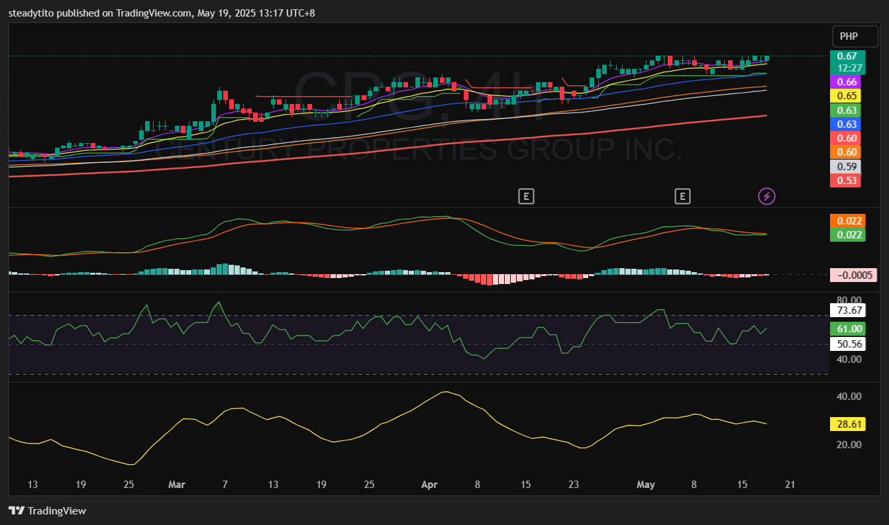Open the TradingView logo at bottom left

pyautogui.click(x=47, y=510)
